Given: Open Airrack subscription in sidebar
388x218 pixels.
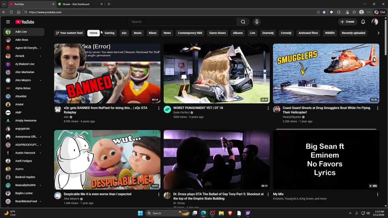Looking at the screenshot, I should [24, 56].
